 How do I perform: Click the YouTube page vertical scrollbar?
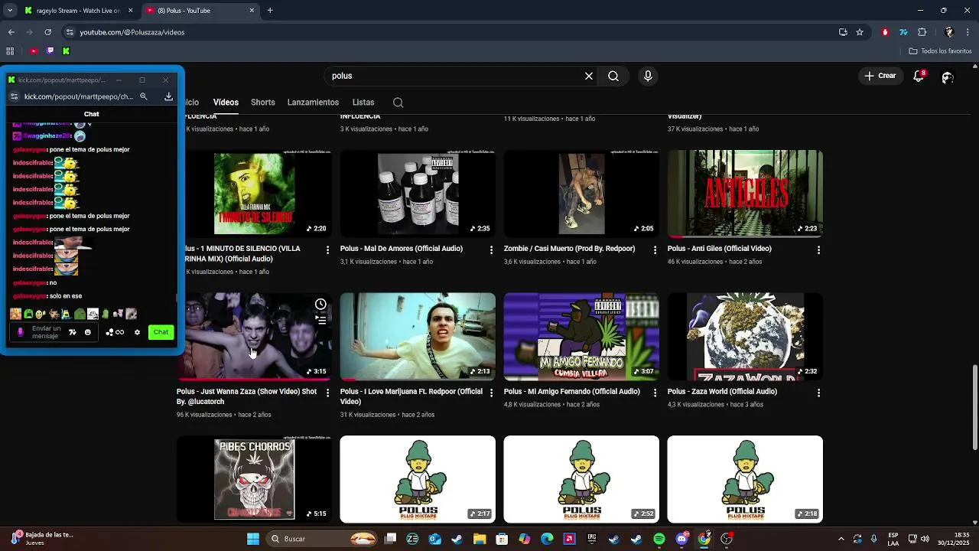click(974, 408)
